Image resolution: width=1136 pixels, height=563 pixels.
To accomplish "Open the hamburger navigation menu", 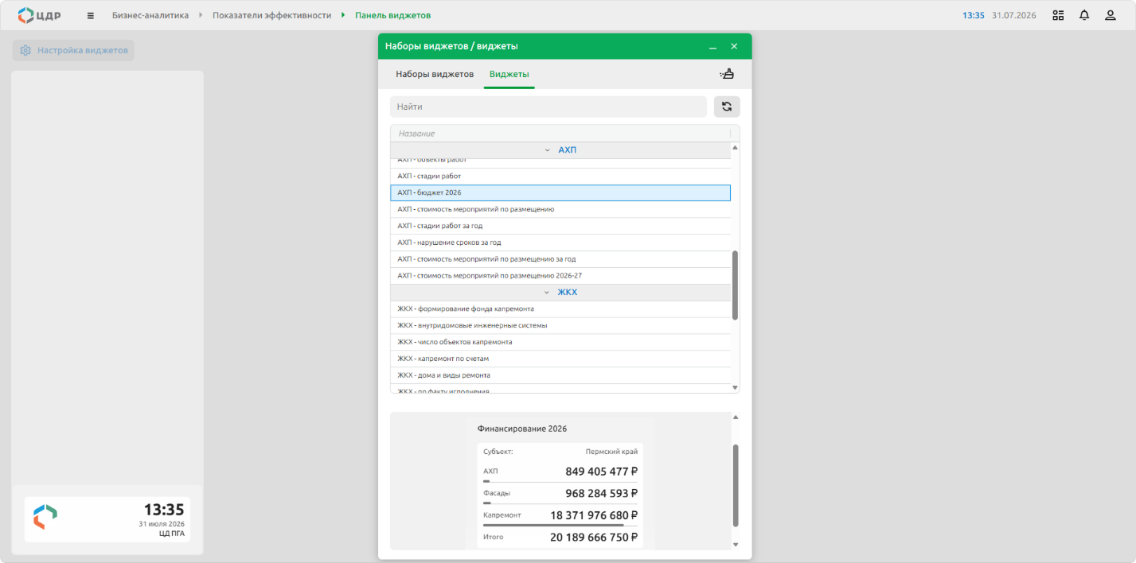I will (x=90, y=15).
